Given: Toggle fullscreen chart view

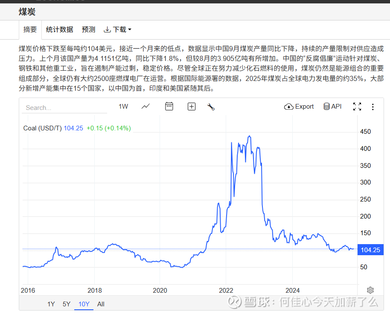Looking at the screenshot, I should pyautogui.click(x=357, y=107).
